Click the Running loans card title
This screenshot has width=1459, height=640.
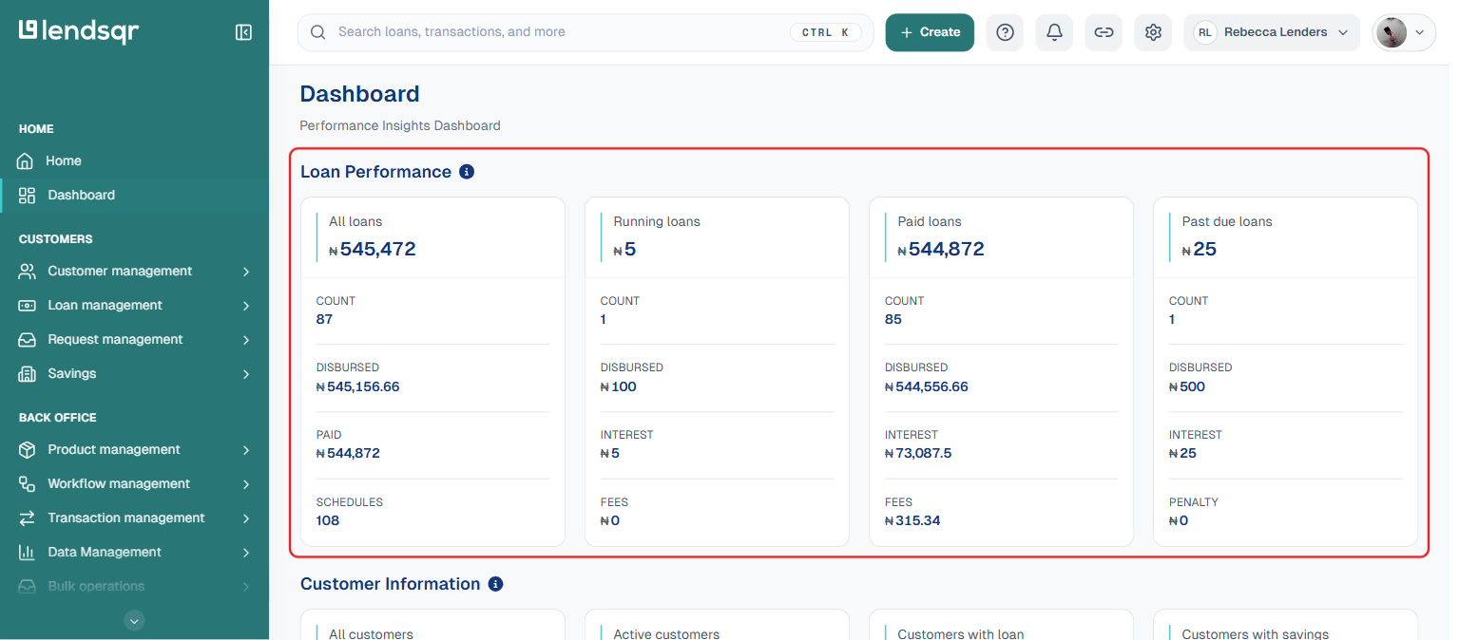pyautogui.click(x=657, y=221)
